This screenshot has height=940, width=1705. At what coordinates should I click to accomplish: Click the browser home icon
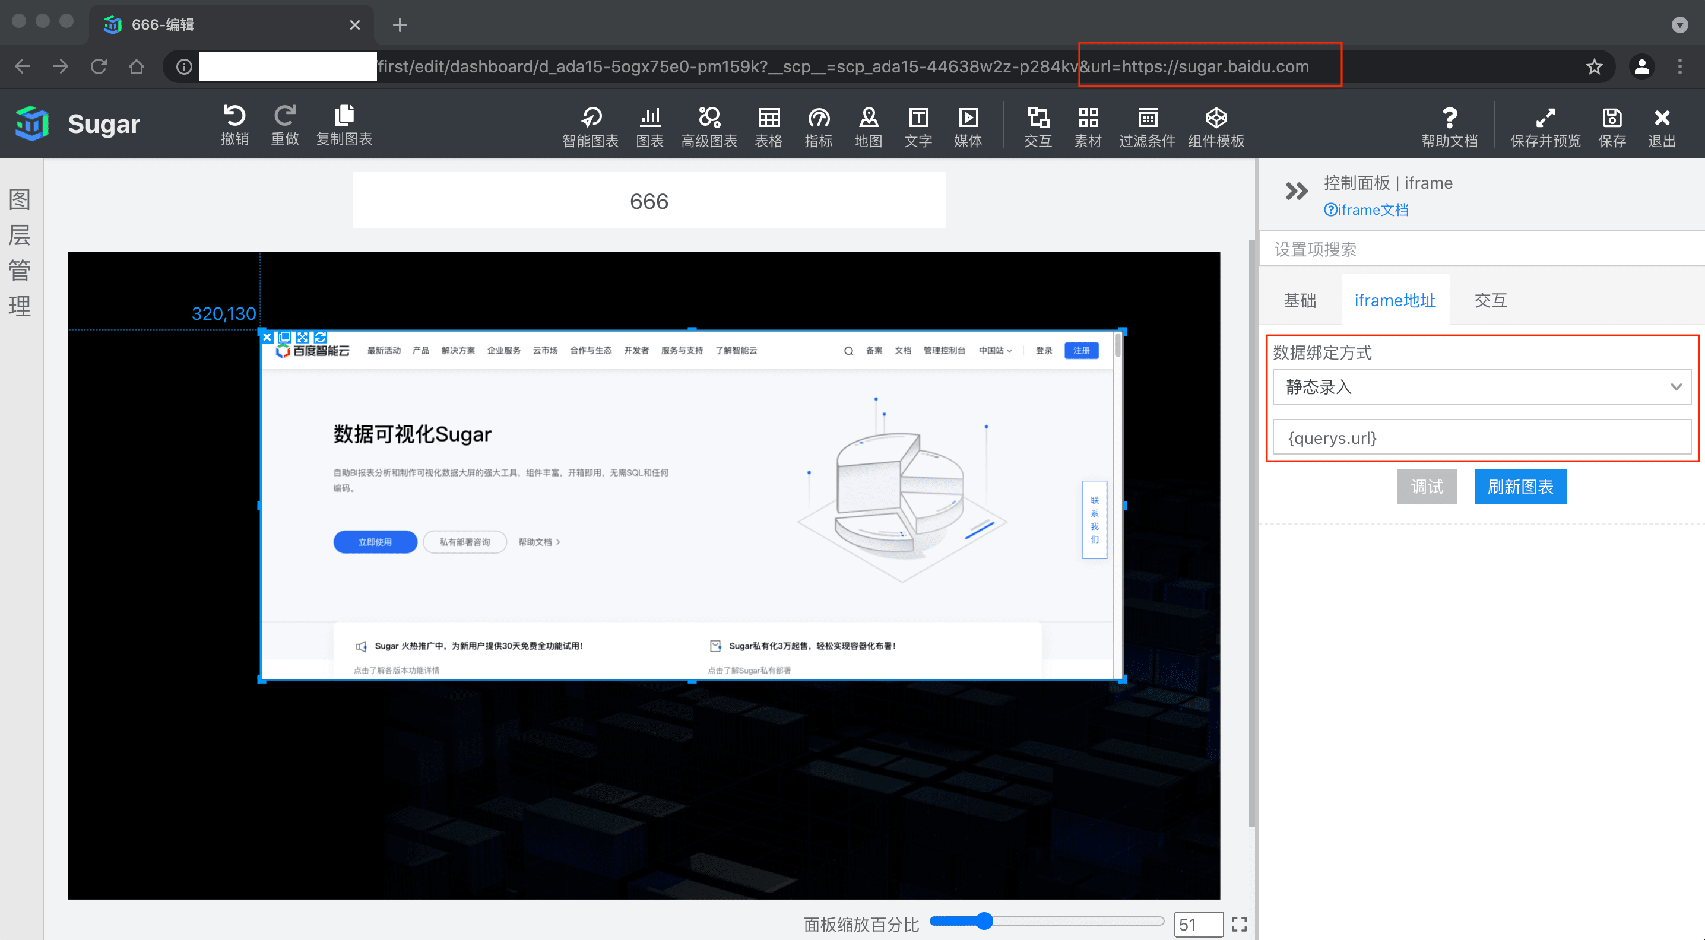tap(137, 67)
